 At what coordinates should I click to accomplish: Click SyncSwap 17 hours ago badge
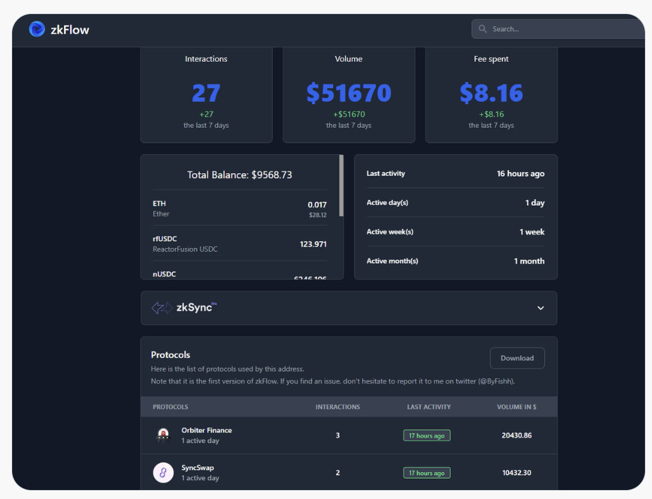click(x=426, y=473)
